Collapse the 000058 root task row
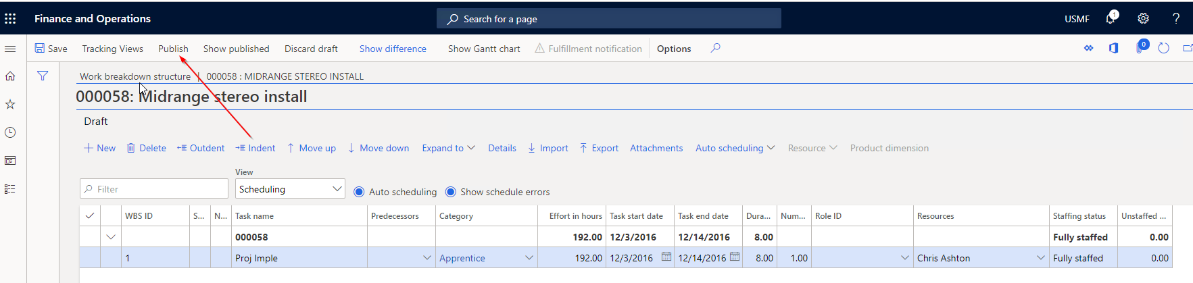Screen dimensions: 1193x283 coord(111,236)
